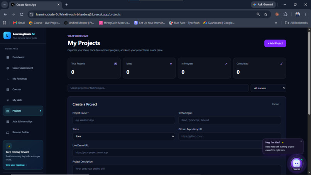The height and width of the screenshot is (175, 311).
Task: Go to My Roadmap in the sidebar
Action: coord(23,79)
